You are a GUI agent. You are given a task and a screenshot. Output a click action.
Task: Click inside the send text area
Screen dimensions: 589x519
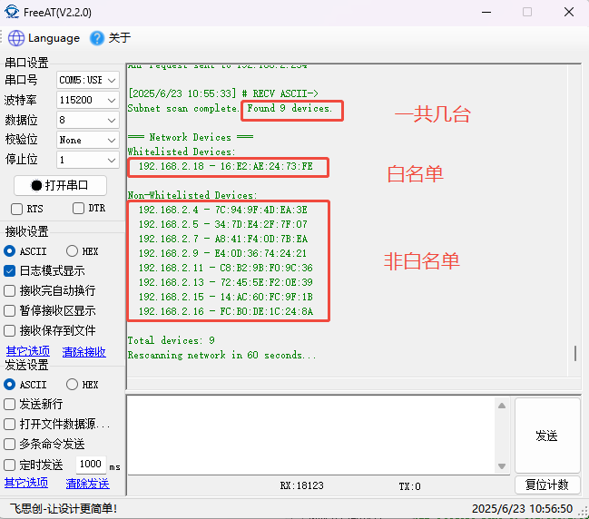(x=312, y=435)
